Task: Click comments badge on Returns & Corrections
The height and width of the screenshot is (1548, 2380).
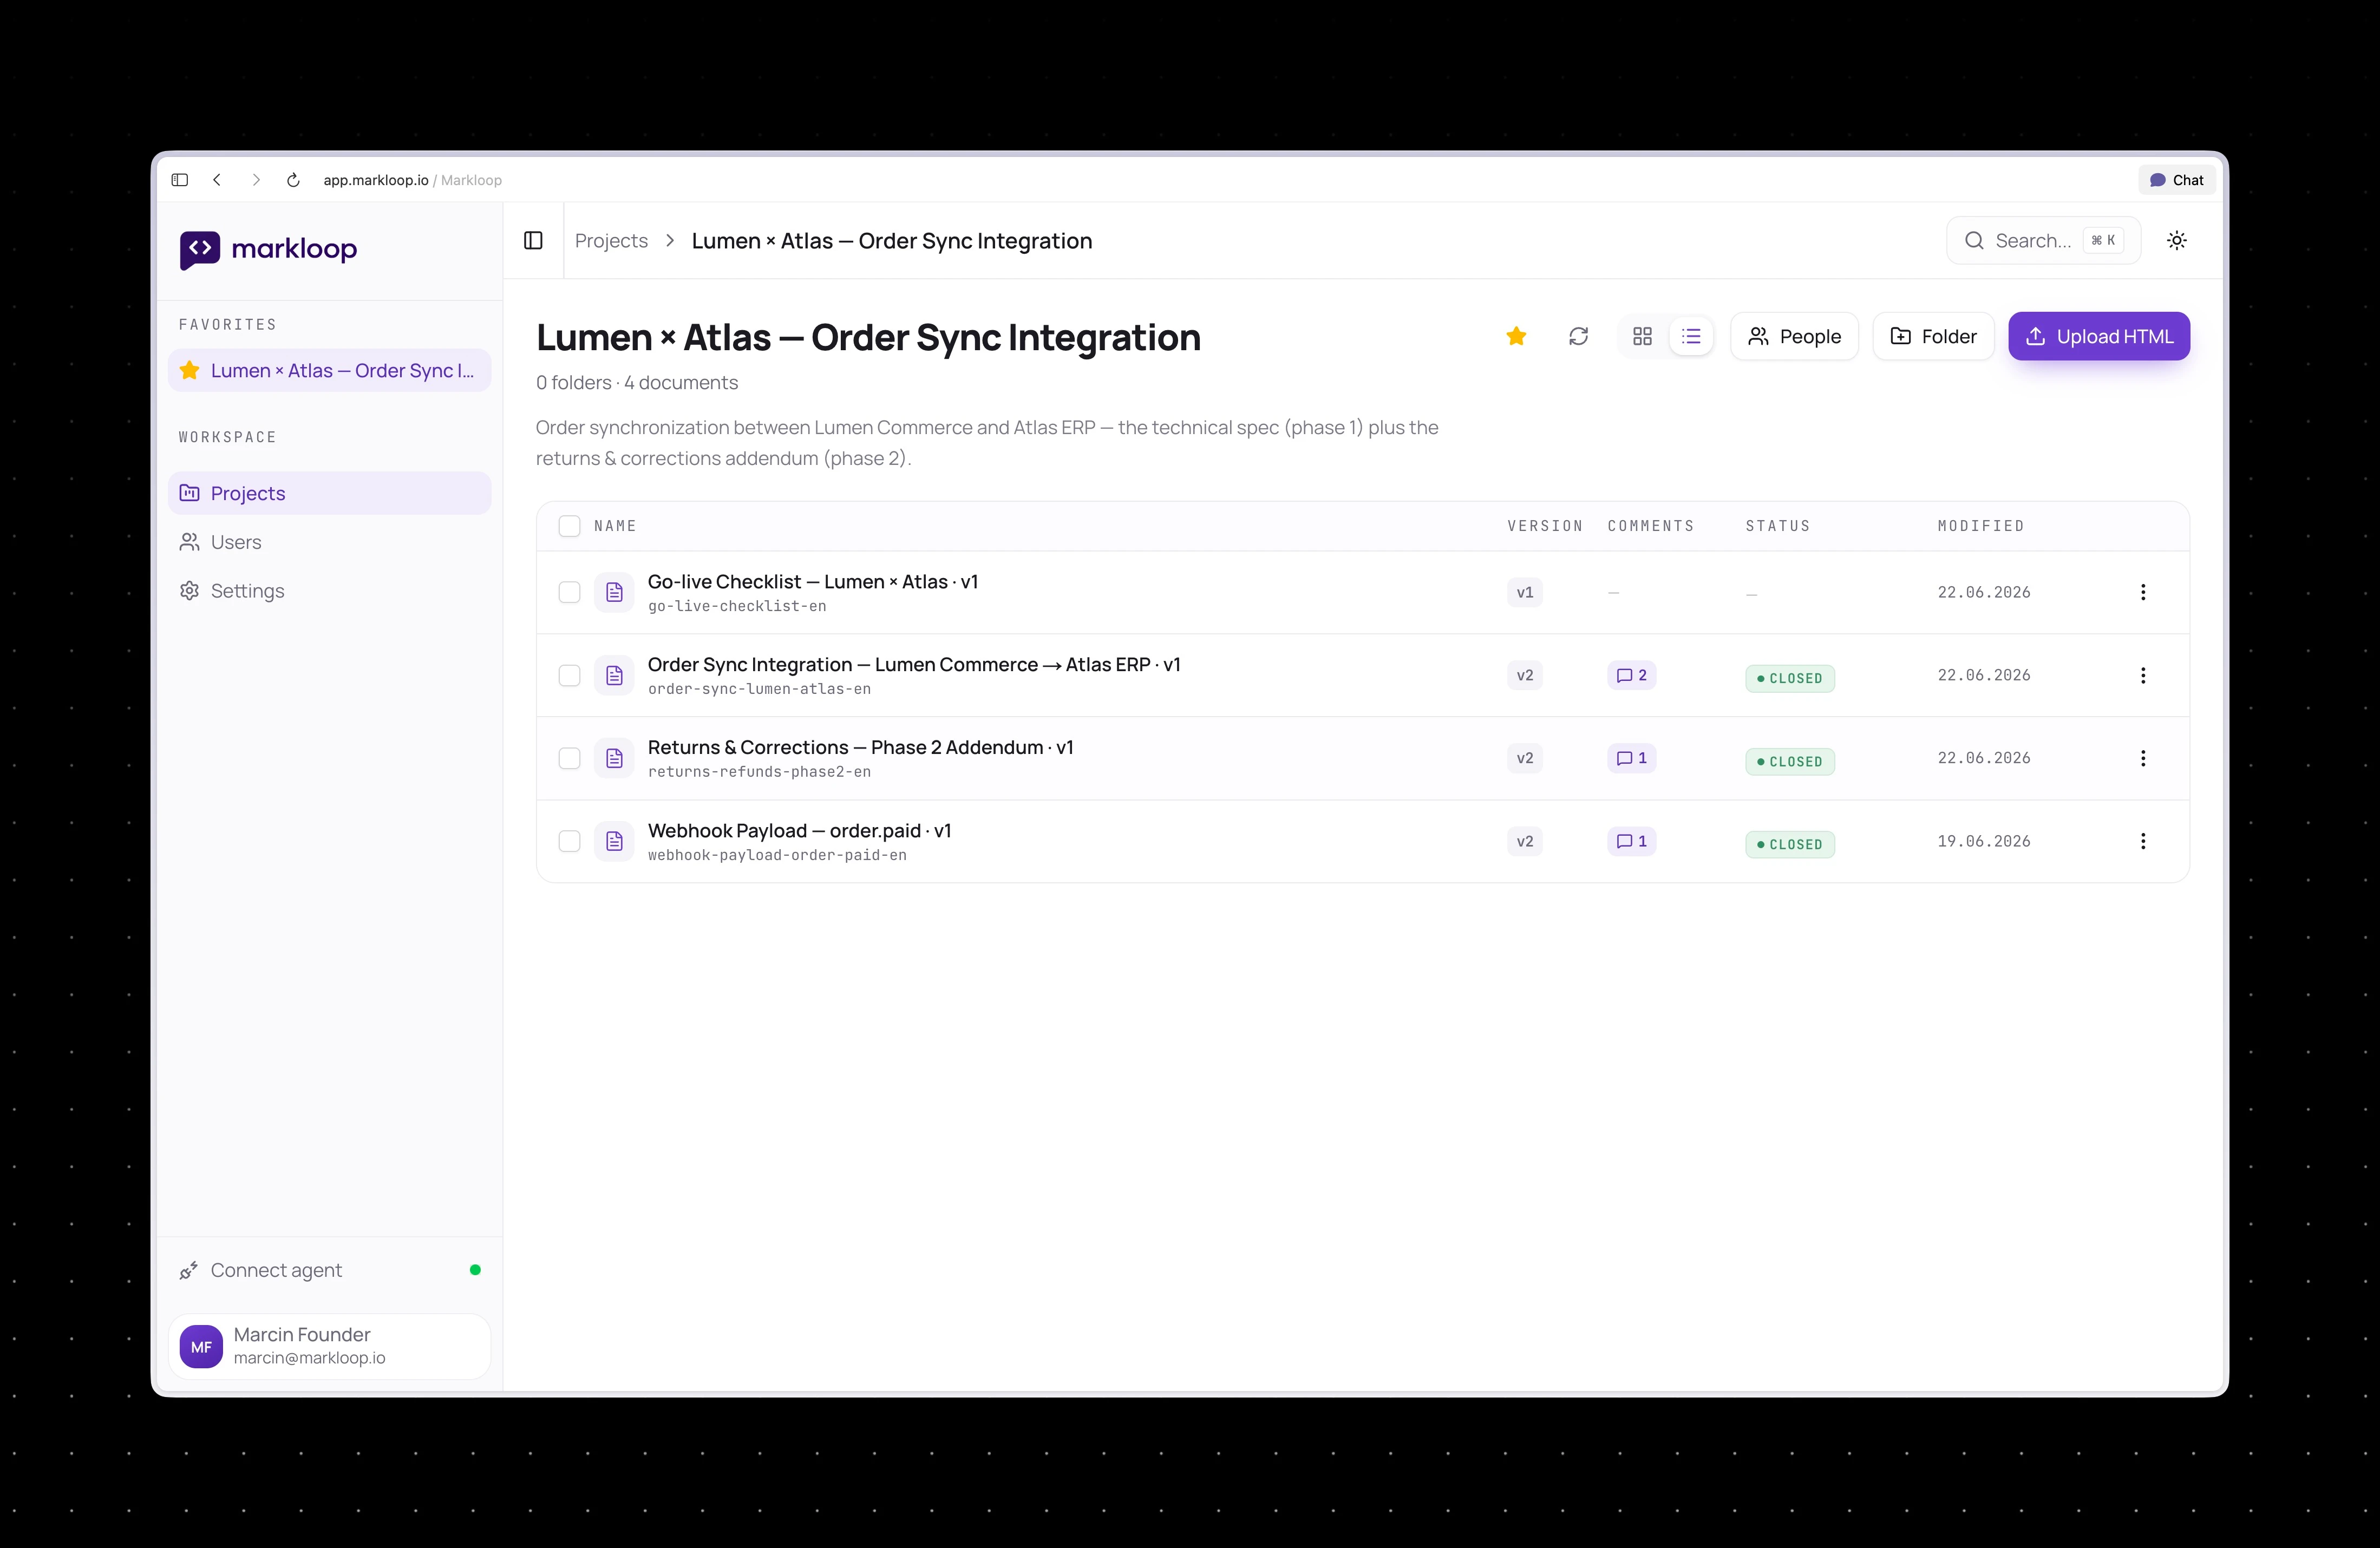Action: click(1631, 758)
